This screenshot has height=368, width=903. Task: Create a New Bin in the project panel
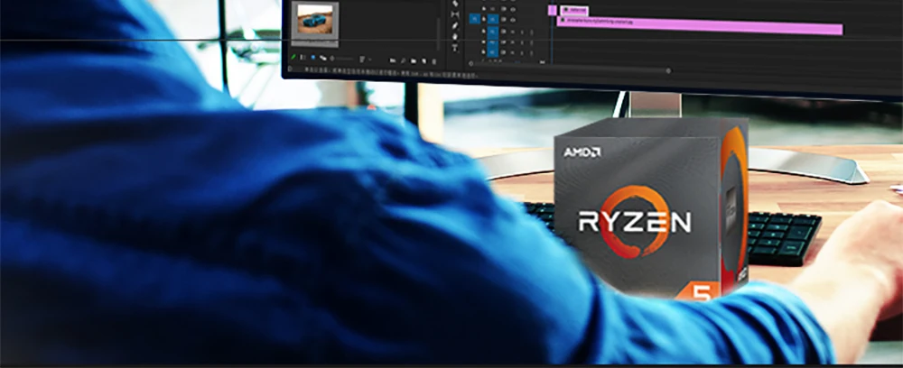tap(414, 60)
